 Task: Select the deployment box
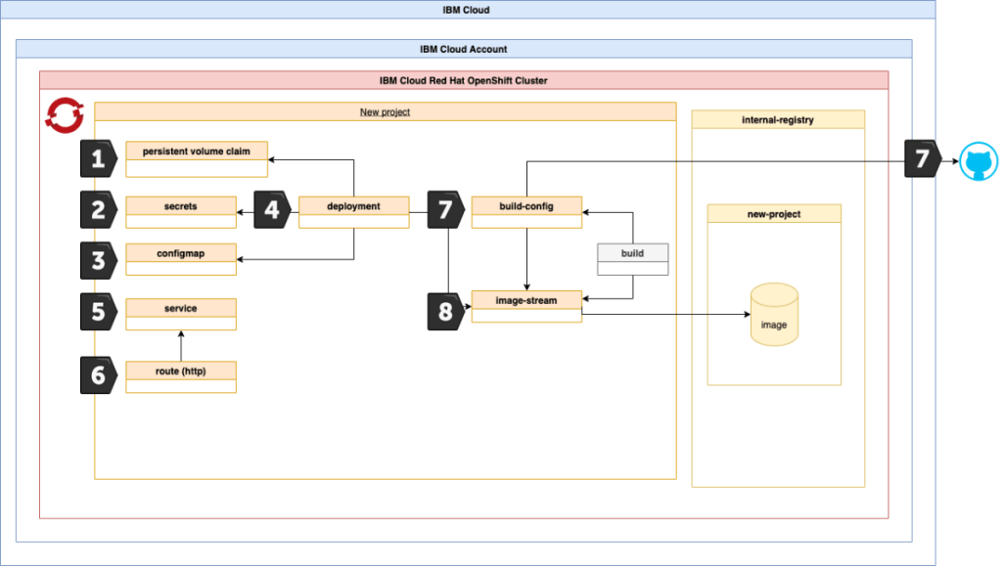pyautogui.click(x=354, y=212)
